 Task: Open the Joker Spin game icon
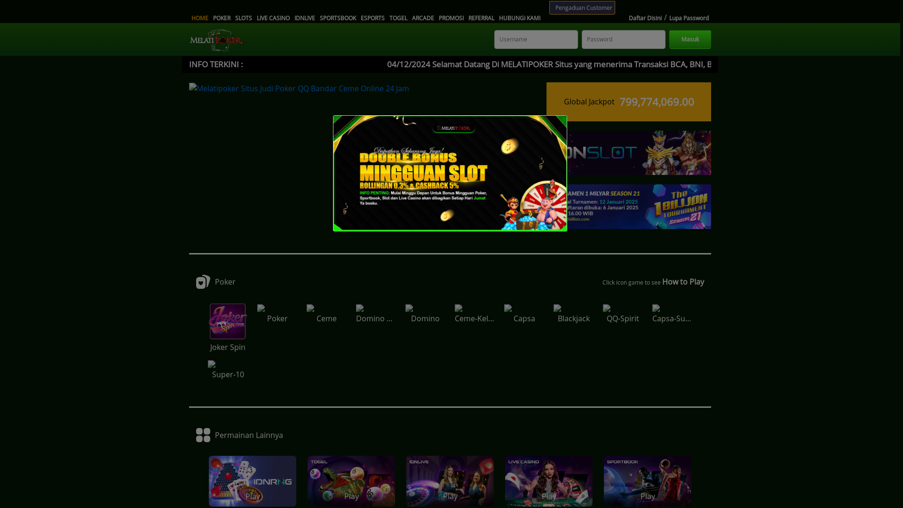point(228,321)
